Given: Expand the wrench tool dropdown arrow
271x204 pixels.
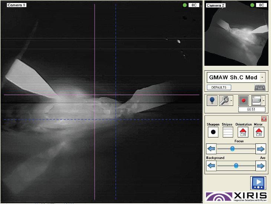Looking at the screenshot, I should (x=232, y=100).
